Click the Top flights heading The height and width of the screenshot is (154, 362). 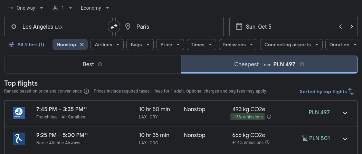(x=21, y=83)
